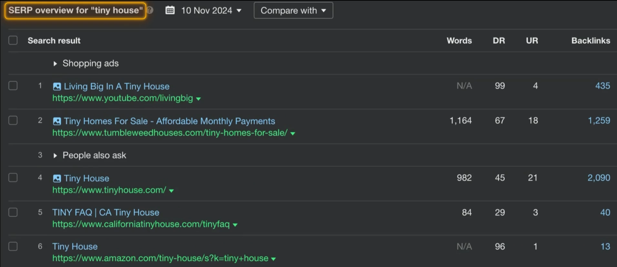617x267 pixels.
Task: Check the box for the tumbleweedhouses result
Action: coord(13,120)
